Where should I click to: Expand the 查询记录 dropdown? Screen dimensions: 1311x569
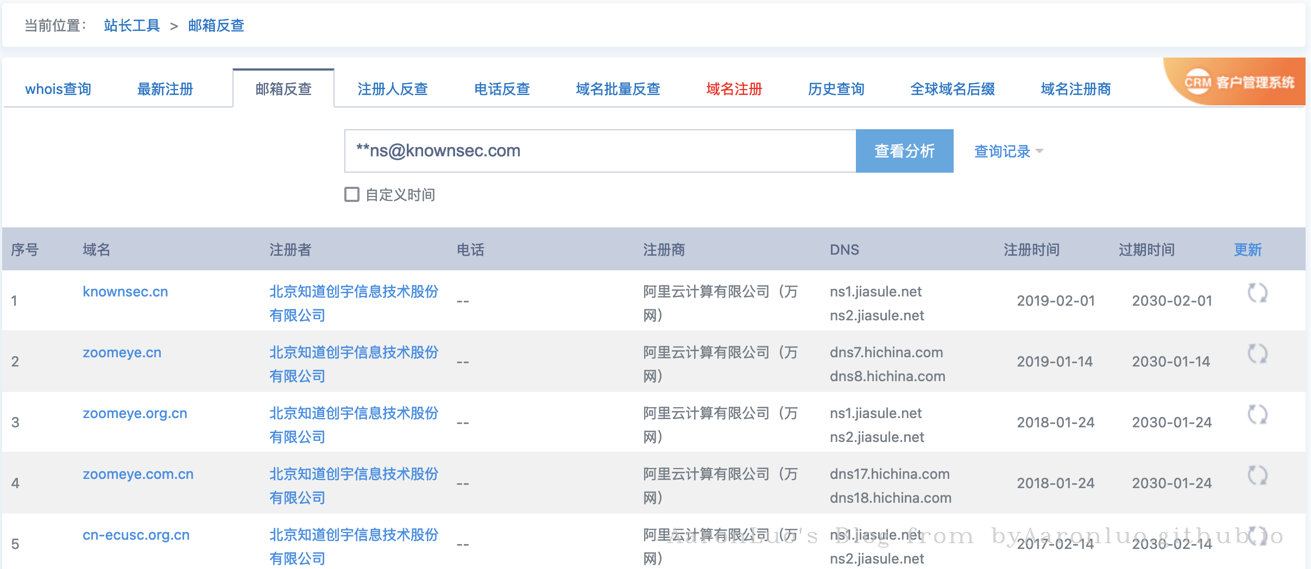pos(1008,151)
